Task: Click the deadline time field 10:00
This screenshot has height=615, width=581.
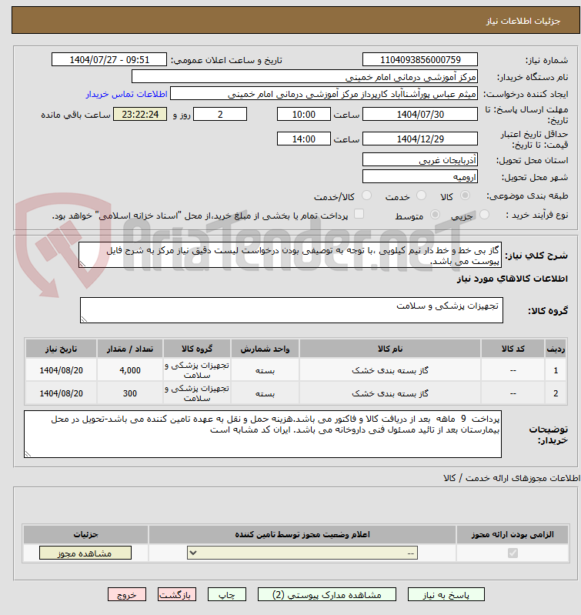Action: [x=304, y=114]
